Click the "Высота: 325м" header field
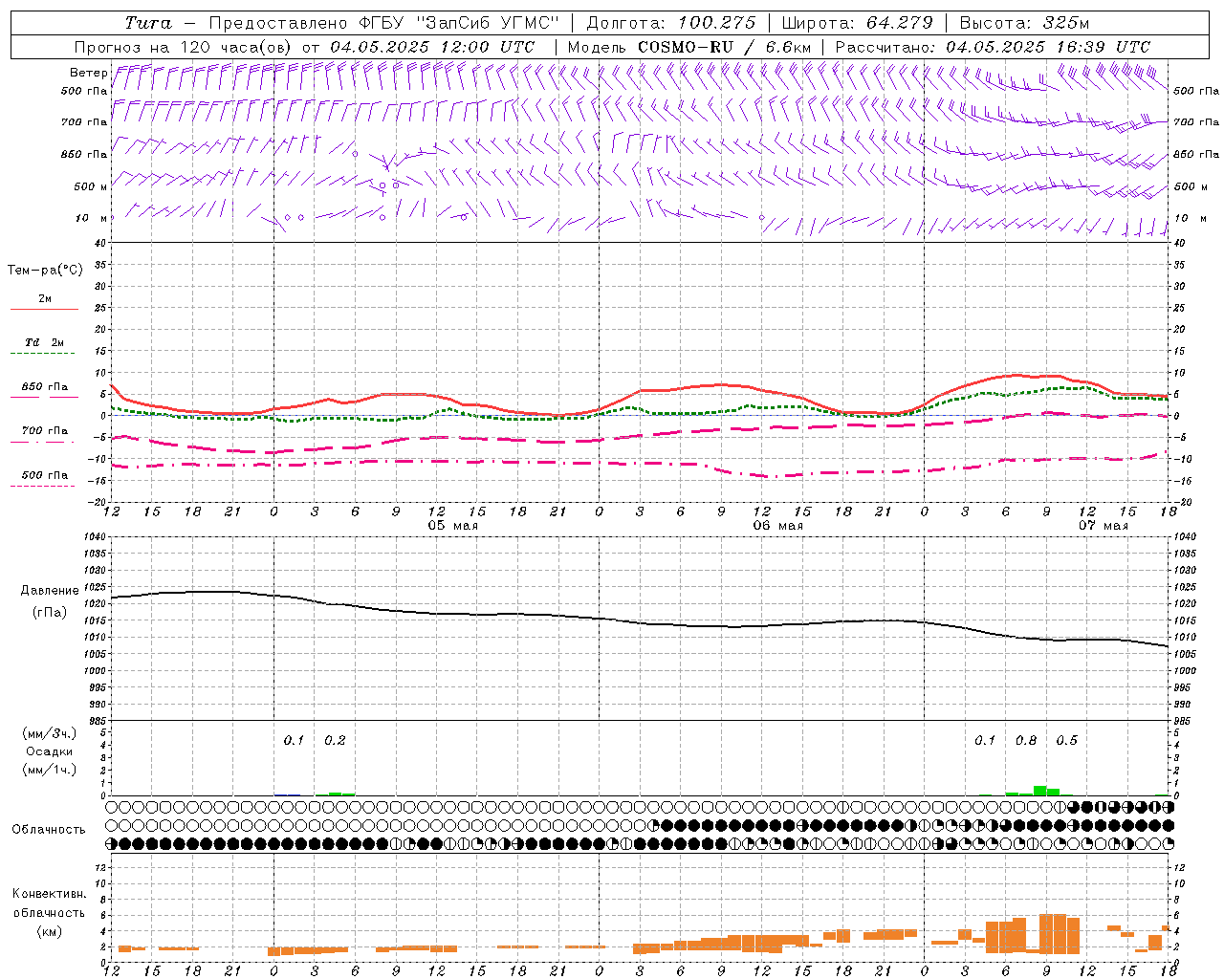This screenshot has width=1224, height=979. click(1024, 23)
